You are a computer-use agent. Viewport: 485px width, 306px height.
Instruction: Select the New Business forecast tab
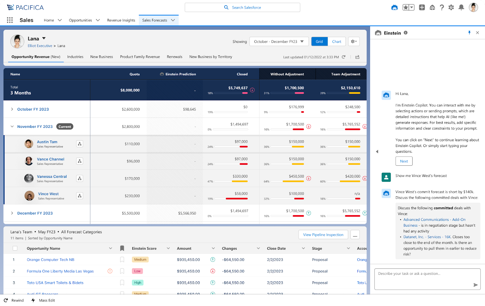[x=102, y=57]
